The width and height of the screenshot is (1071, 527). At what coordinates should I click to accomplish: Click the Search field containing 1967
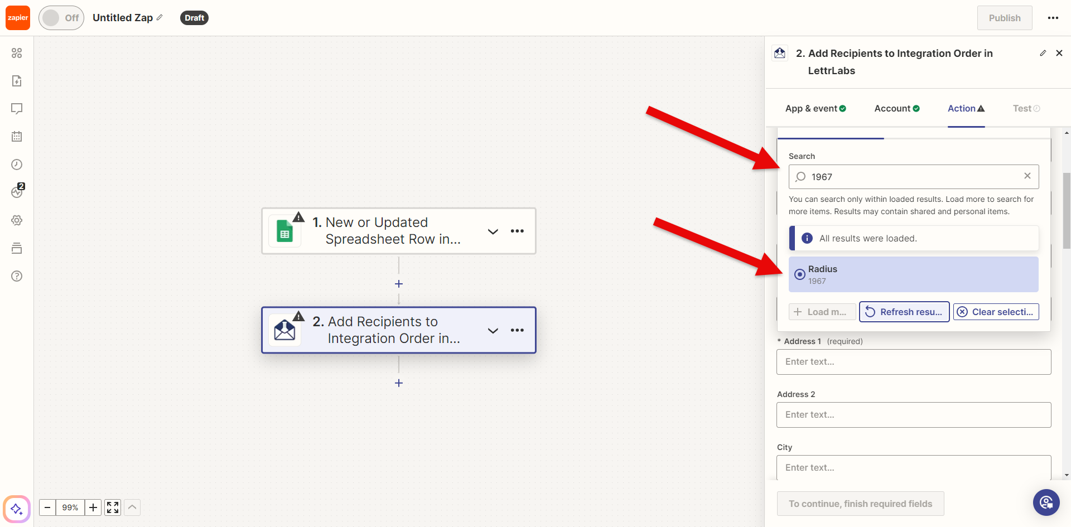click(x=914, y=177)
